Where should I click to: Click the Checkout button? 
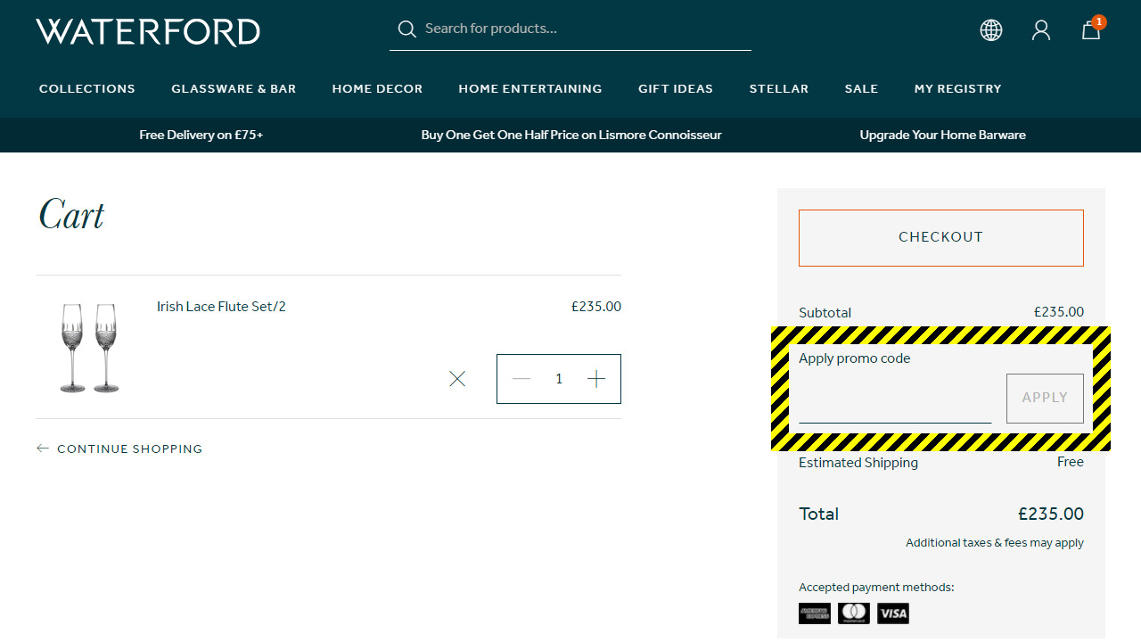[x=941, y=238]
